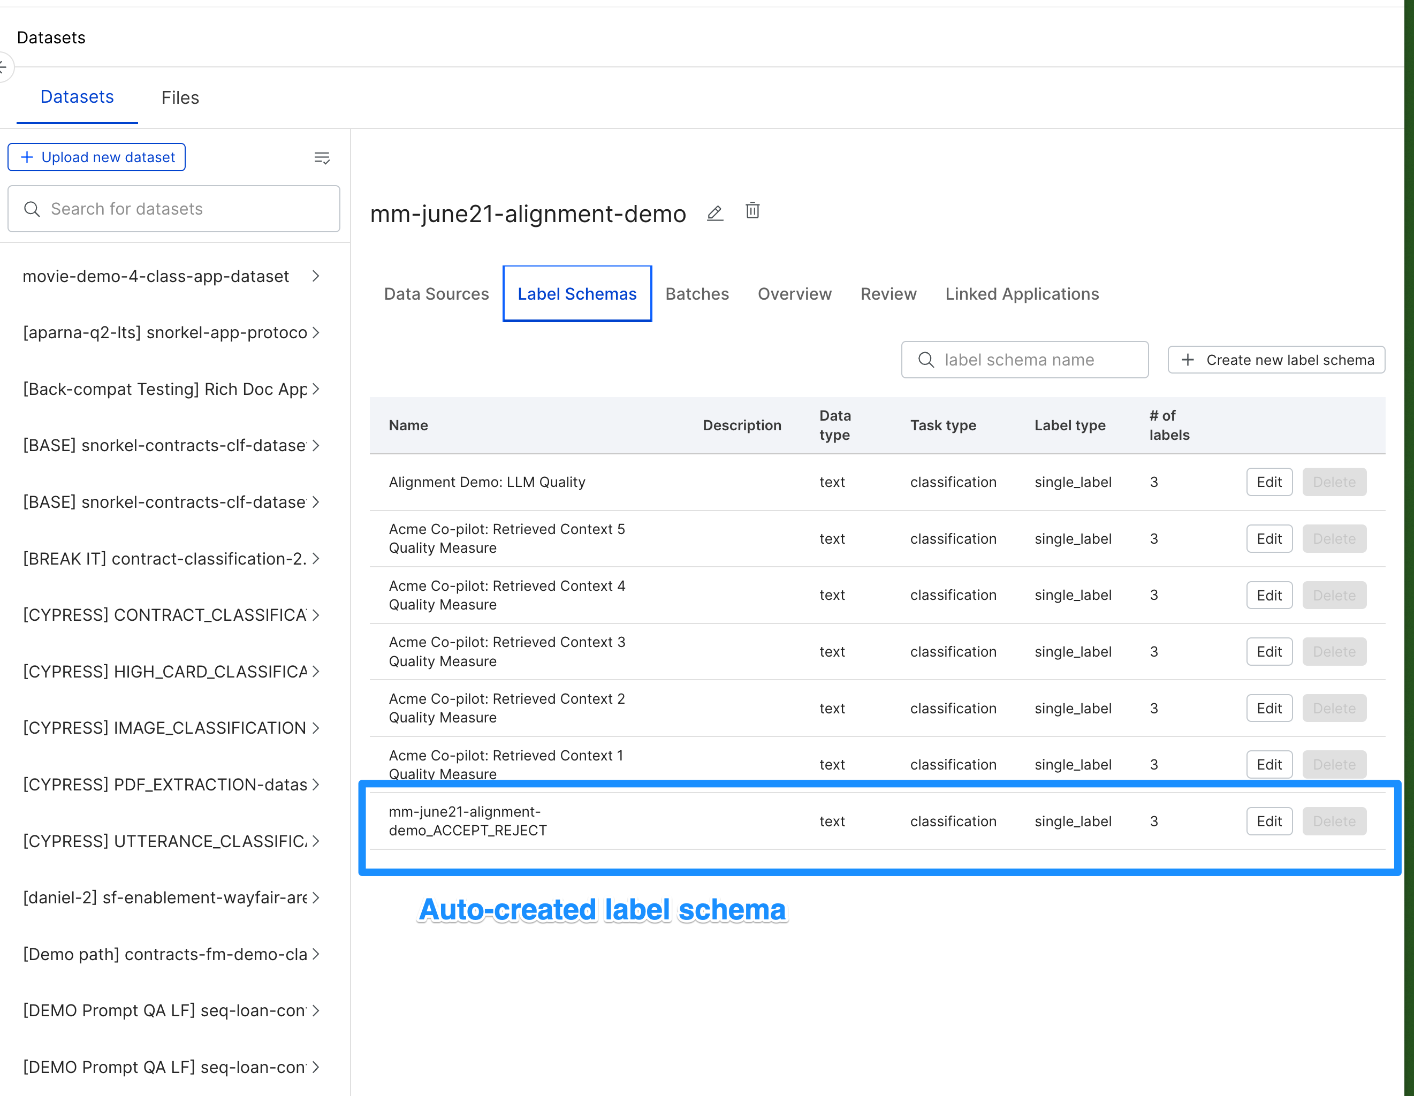
Task: Expand [CYPRESS] UTTERANCE_CLASSIFIC chevron
Action: [x=315, y=841]
